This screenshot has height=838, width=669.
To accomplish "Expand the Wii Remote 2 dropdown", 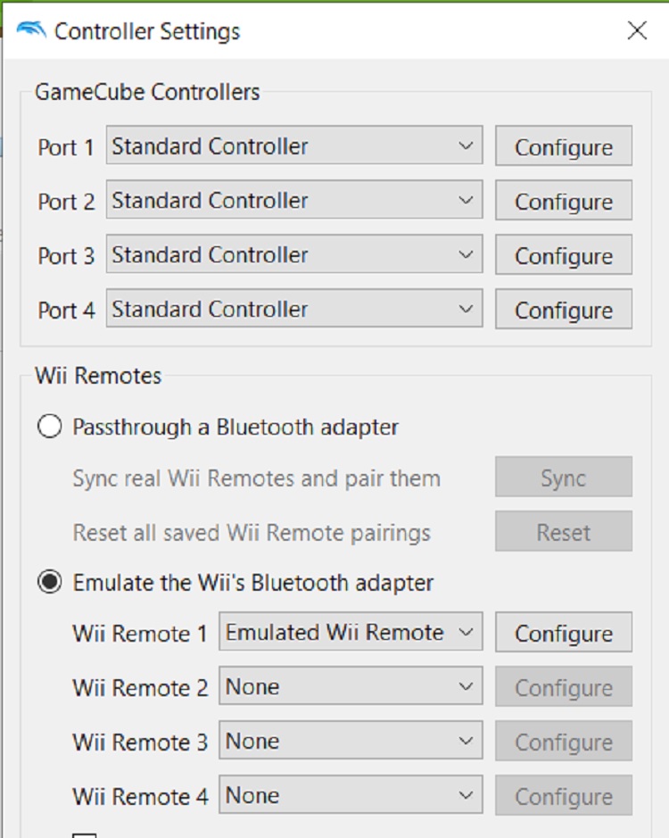I will coord(351,687).
